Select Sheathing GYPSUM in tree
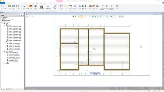This screenshot has height=92, width=164. [x=13, y=62]
